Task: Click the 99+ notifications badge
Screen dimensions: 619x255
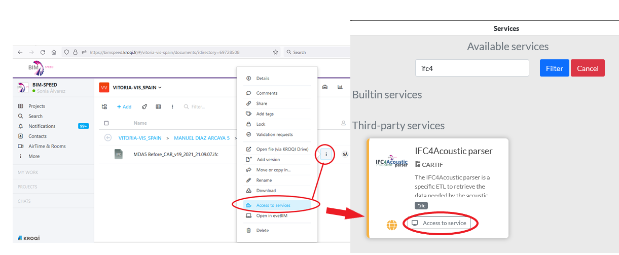Action: click(83, 126)
